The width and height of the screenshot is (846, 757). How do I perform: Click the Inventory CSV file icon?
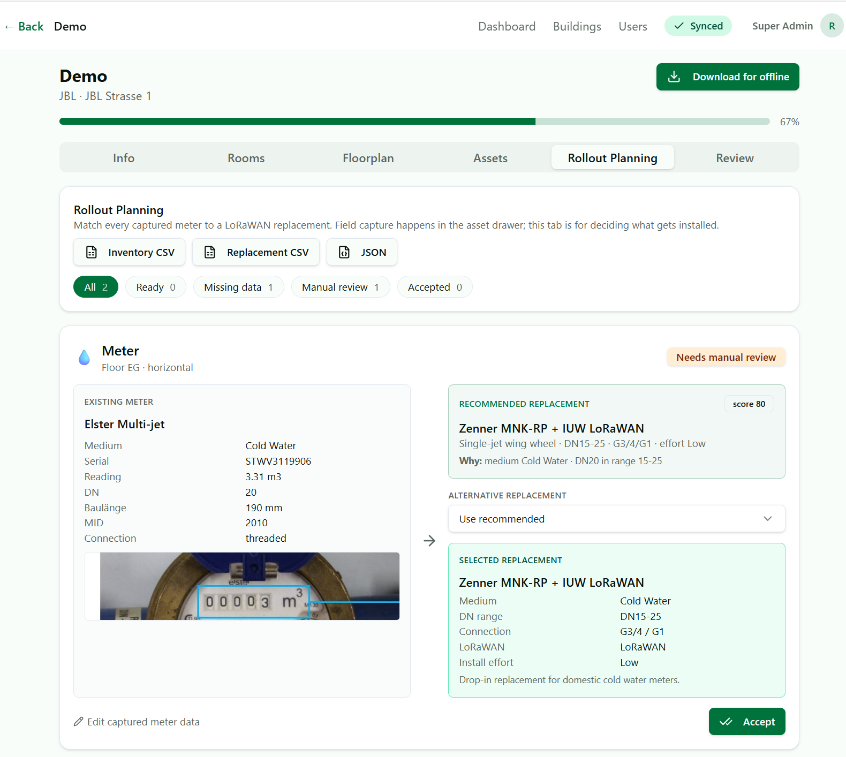coord(92,252)
